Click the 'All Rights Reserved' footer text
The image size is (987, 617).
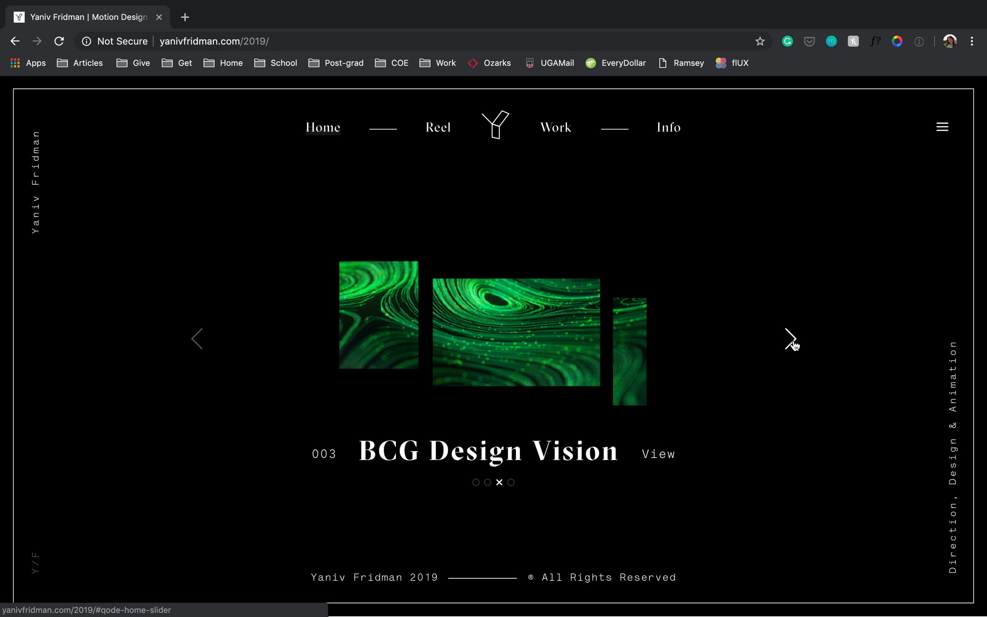point(609,577)
